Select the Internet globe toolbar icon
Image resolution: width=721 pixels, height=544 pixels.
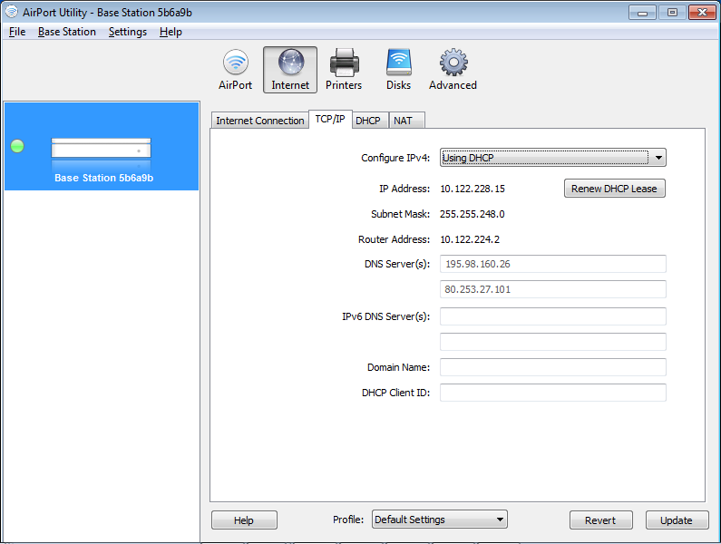click(x=290, y=70)
